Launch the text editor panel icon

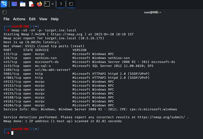tap(31, 4)
